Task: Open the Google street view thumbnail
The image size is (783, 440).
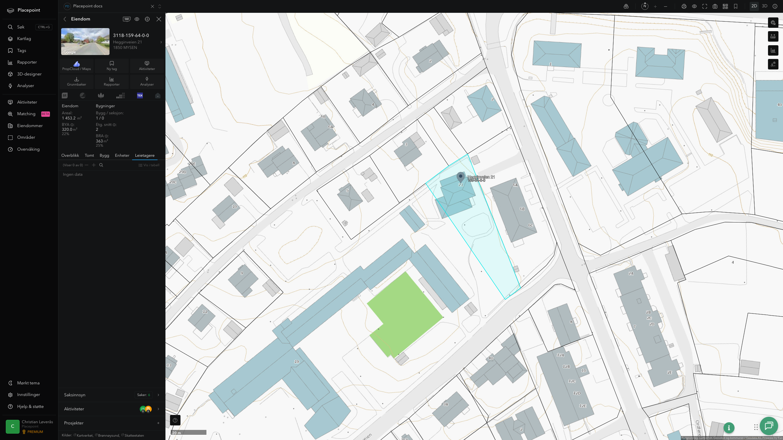Action: pyautogui.click(x=85, y=42)
